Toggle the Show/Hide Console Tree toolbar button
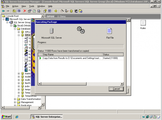Image resolution: width=162 pixels, height=120 pixels. coord(19,11)
